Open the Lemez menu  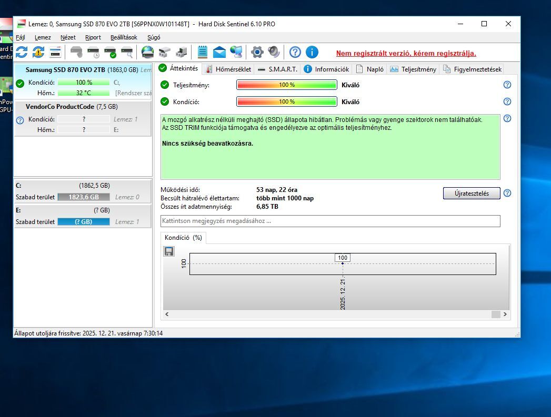43,37
